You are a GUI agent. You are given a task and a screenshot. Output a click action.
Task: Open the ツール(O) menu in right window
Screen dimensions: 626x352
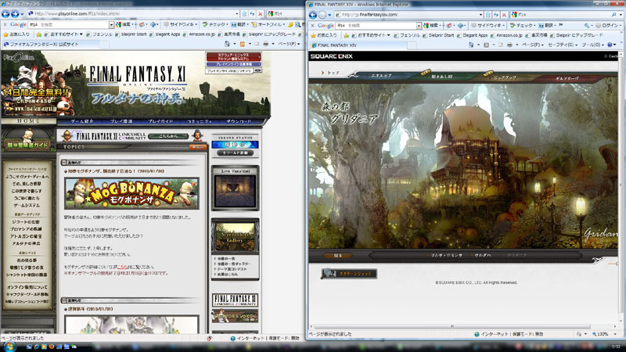tap(592, 45)
